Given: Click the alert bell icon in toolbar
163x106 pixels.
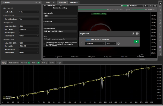Looking at the screenshot, I should (160, 54).
